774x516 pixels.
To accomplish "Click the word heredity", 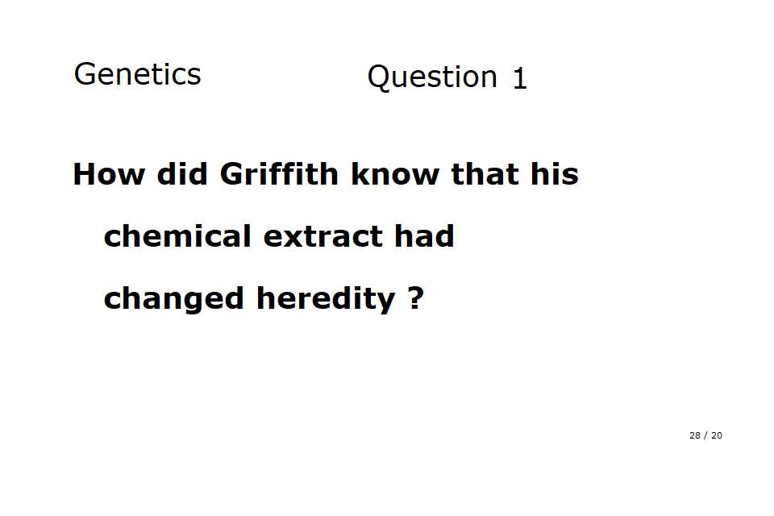I will [326, 299].
